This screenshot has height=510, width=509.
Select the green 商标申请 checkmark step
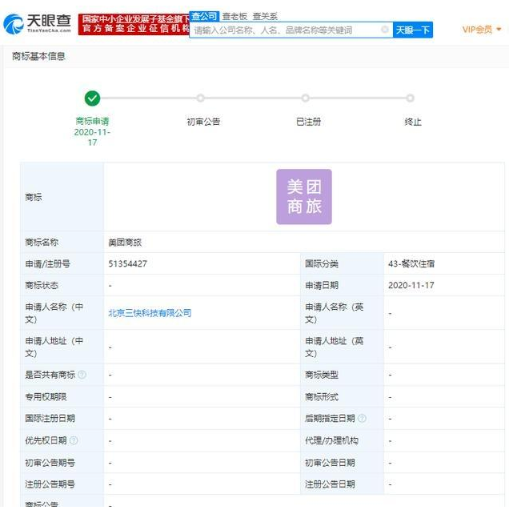coord(92,98)
